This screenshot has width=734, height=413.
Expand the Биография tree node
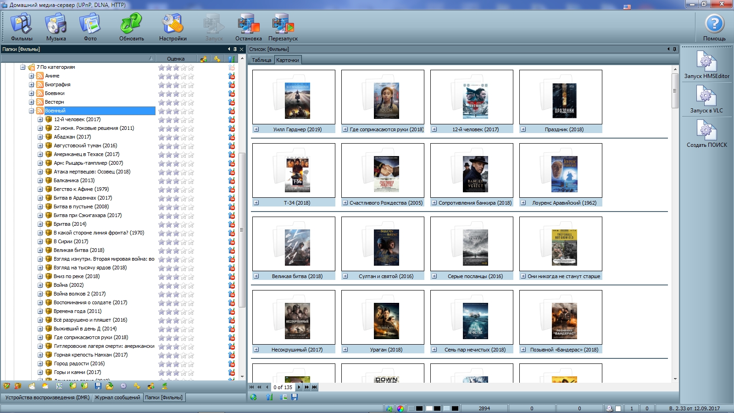[x=32, y=85]
